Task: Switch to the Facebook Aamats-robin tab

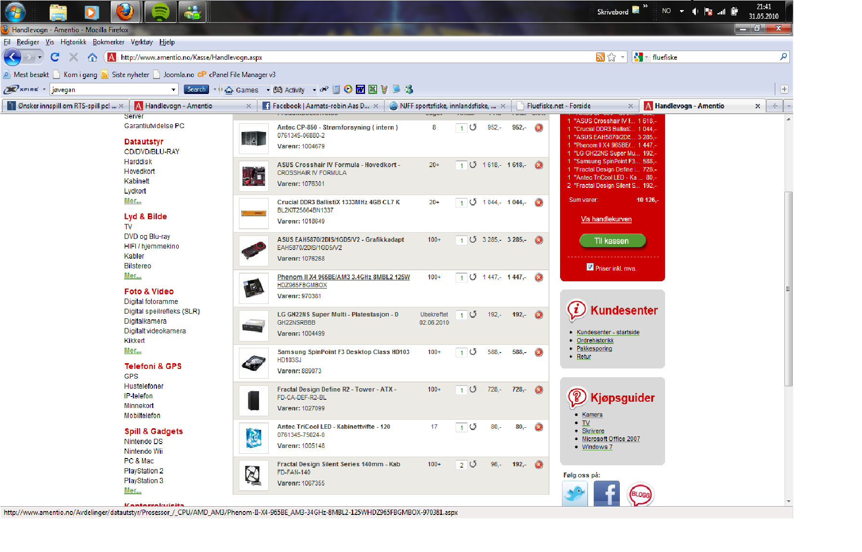Action: pyautogui.click(x=321, y=106)
